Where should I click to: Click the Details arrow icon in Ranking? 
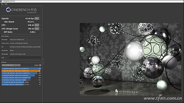[40, 65]
